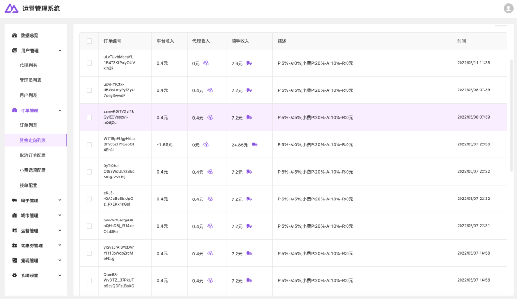
Task: Click agent income icon in first order row
Action: click(206, 63)
